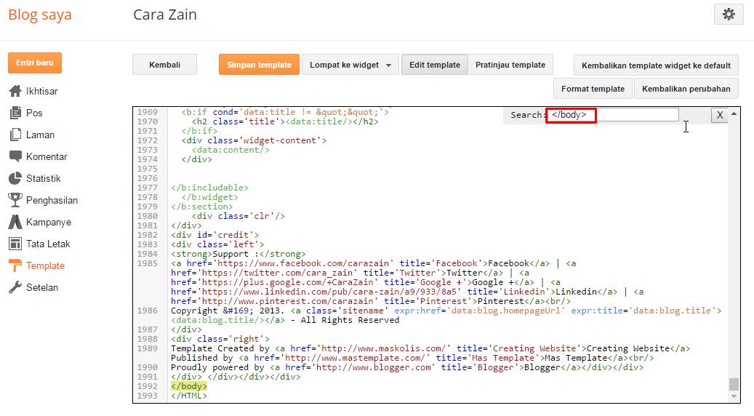Click line number 1985 in the gutter

147,263
